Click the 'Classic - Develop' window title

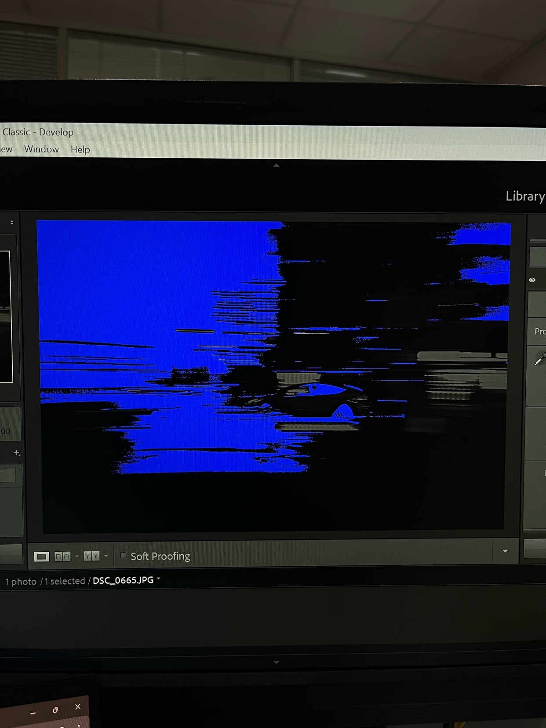[x=38, y=132]
